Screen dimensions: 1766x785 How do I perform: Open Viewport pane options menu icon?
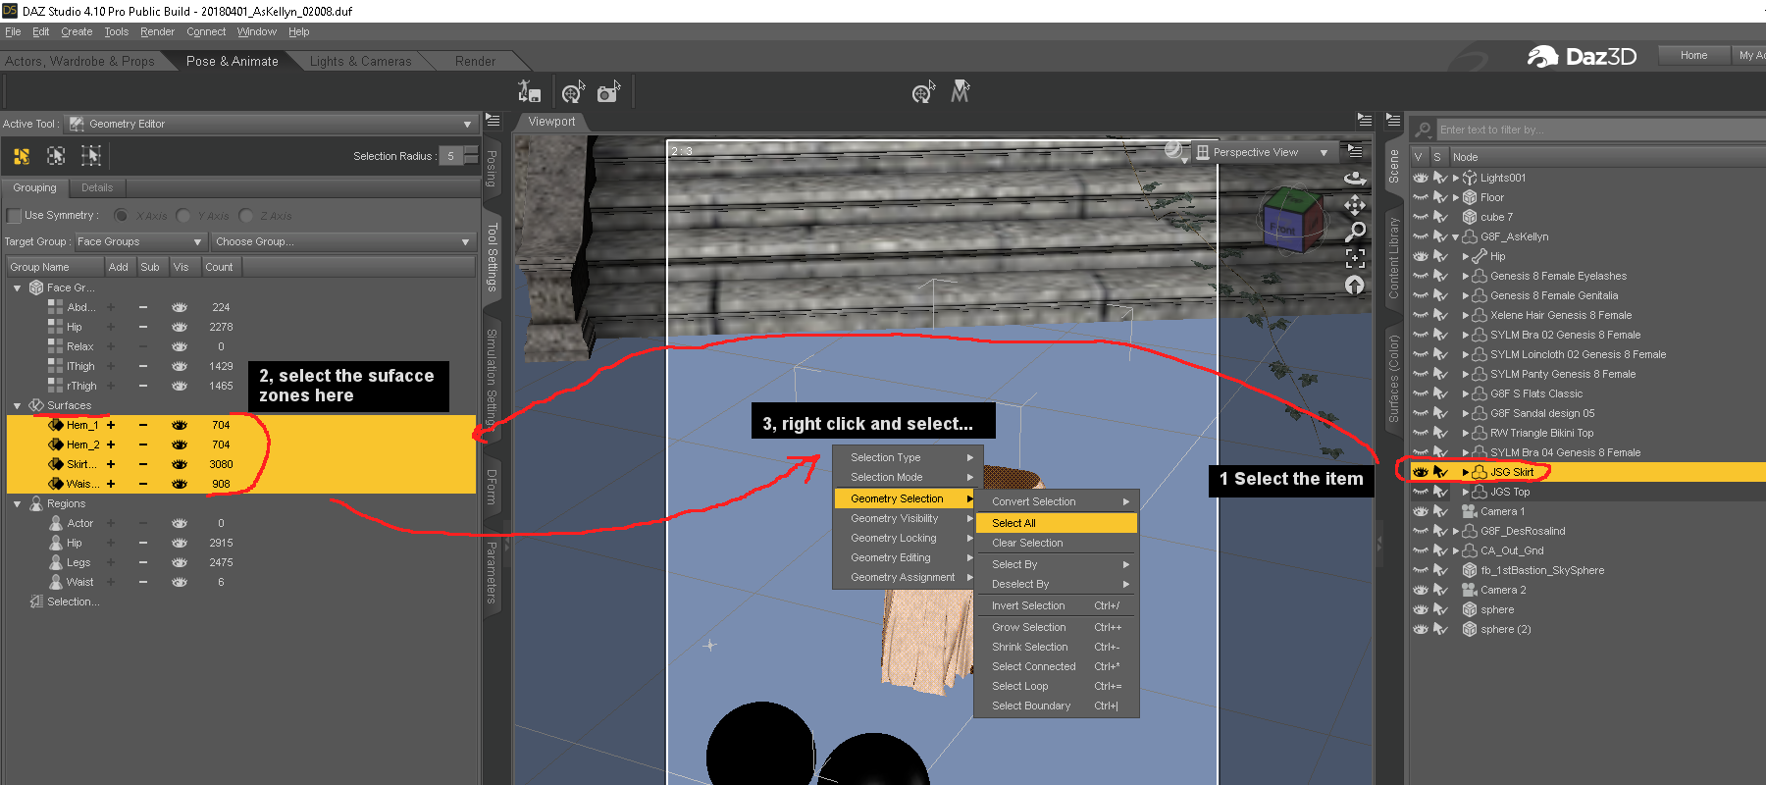pos(1364,120)
